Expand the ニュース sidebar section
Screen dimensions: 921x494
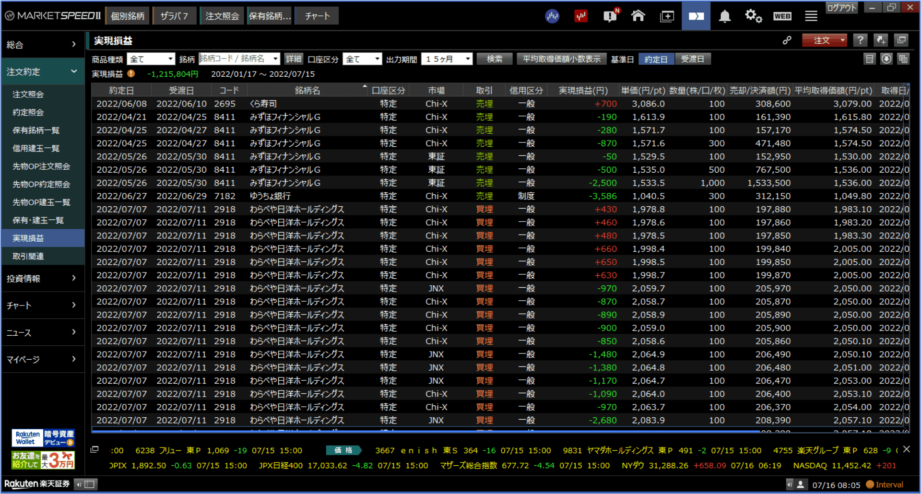click(x=42, y=332)
